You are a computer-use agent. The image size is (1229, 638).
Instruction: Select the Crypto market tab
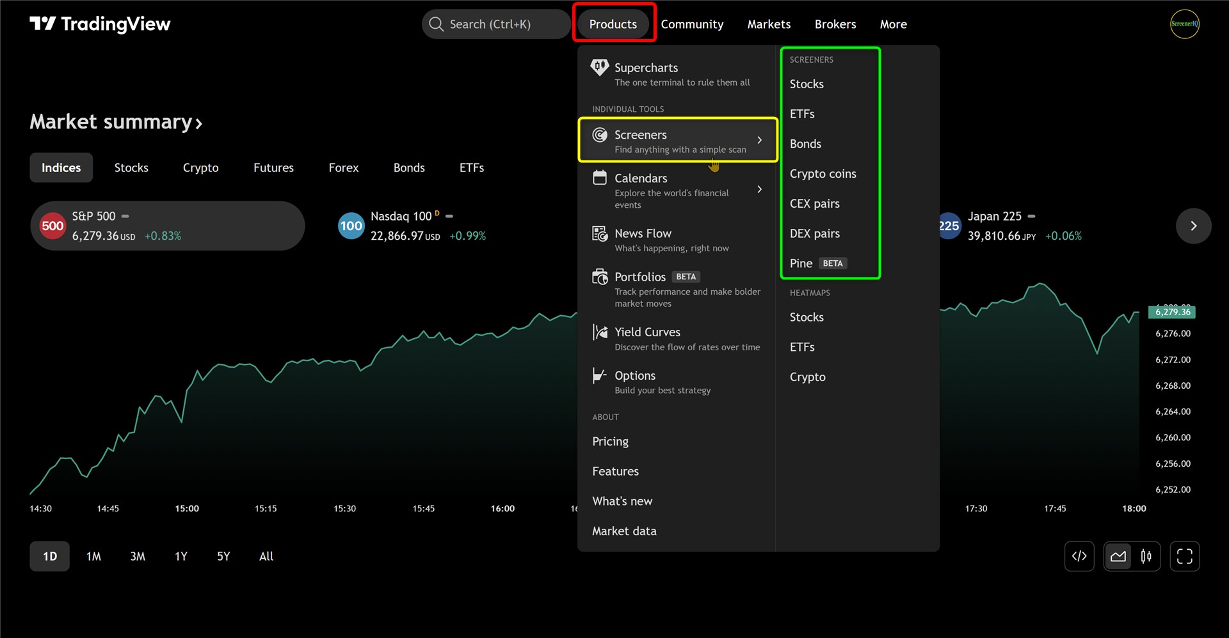[x=201, y=167]
